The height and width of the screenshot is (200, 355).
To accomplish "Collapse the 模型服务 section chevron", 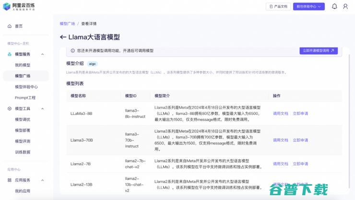I will click(x=43, y=54).
